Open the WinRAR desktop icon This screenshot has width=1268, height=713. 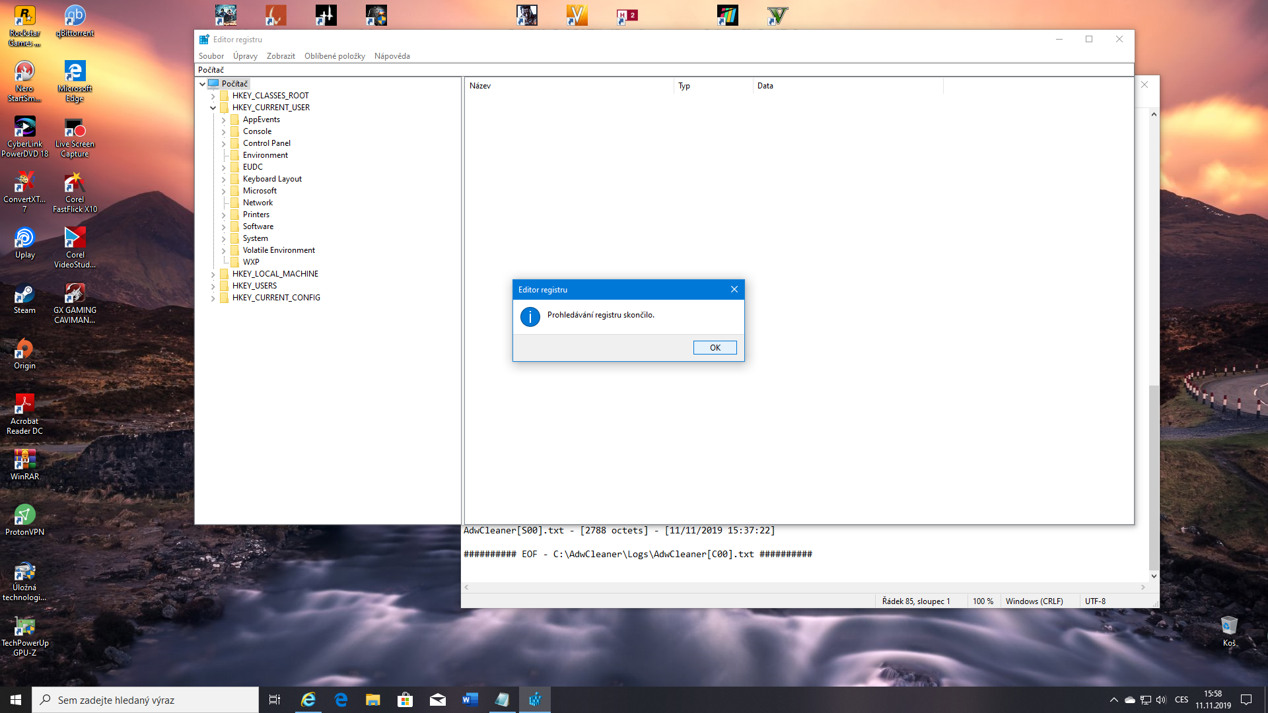pos(24,461)
